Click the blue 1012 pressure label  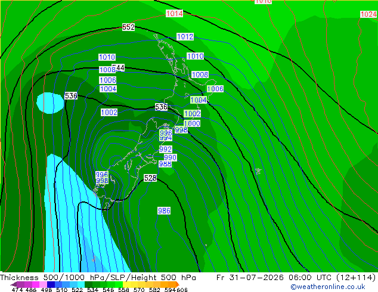tap(185, 36)
